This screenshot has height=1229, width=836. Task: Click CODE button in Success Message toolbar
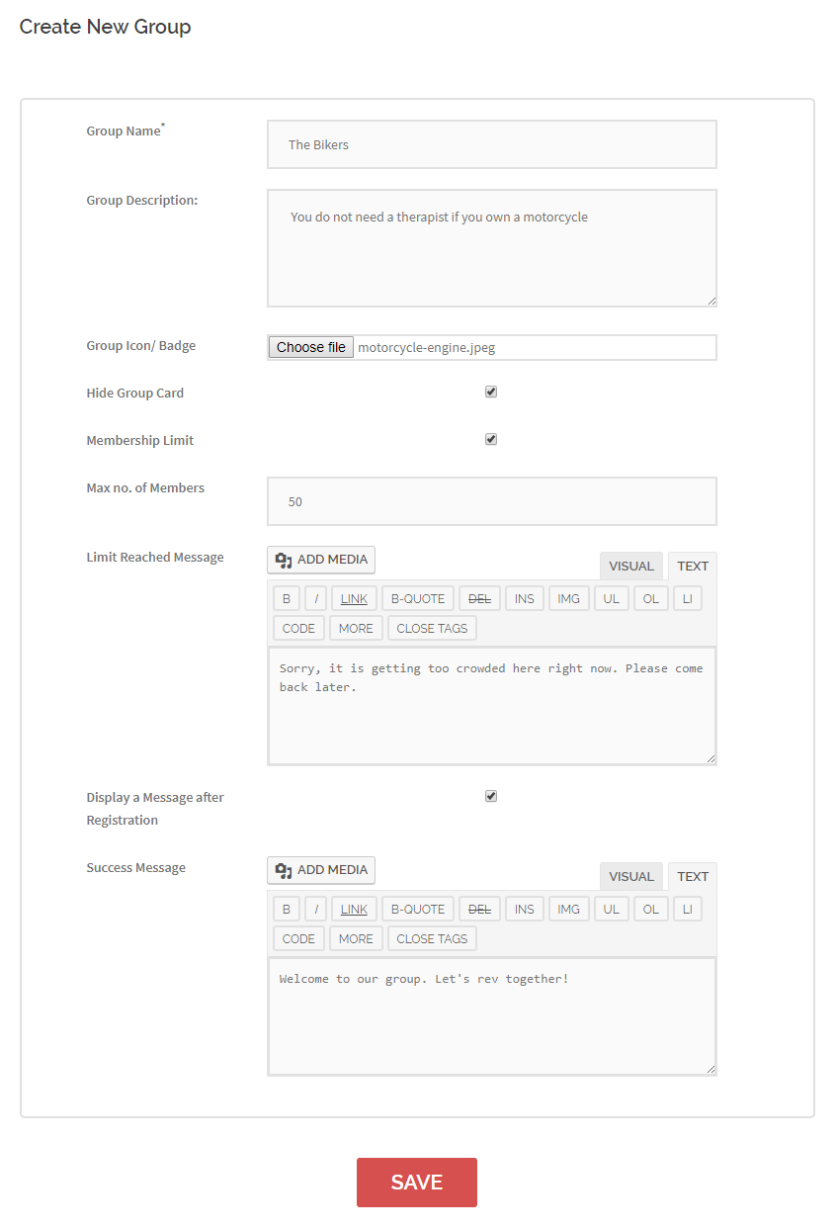[298, 938]
